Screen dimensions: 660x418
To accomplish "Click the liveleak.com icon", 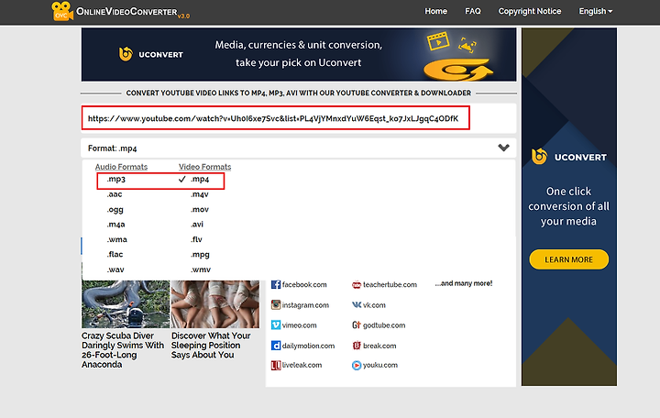I will (x=276, y=366).
